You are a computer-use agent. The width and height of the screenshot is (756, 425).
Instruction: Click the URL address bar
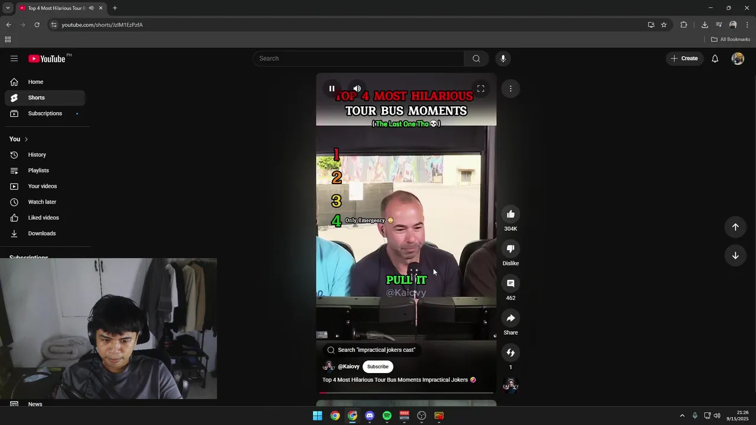coord(348,25)
